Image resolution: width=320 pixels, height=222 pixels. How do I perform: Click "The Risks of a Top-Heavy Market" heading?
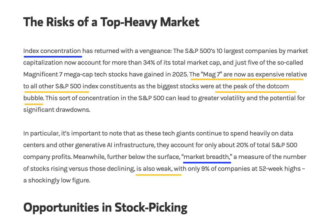(x=111, y=22)
